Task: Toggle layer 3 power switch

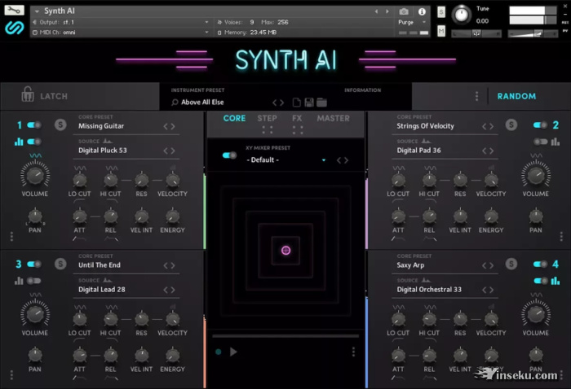Action: coord(34,264)
